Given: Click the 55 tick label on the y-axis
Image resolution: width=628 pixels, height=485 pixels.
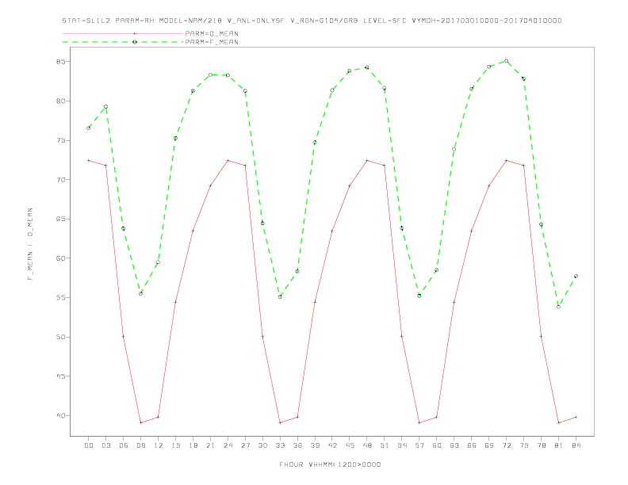Looking at the screenshot, I should point(61,298).
